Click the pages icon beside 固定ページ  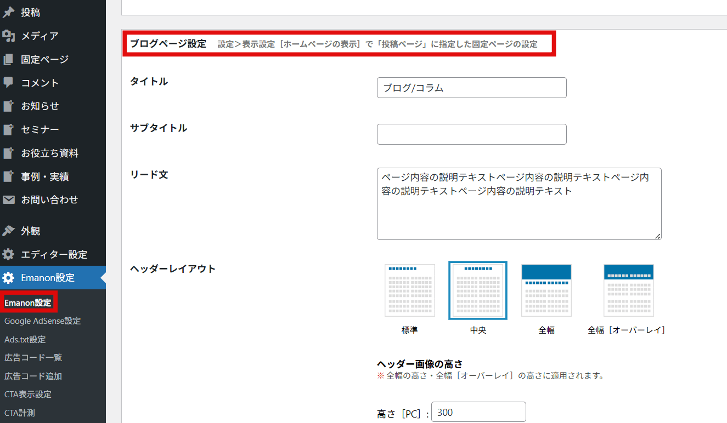click(x=8, y=59)
